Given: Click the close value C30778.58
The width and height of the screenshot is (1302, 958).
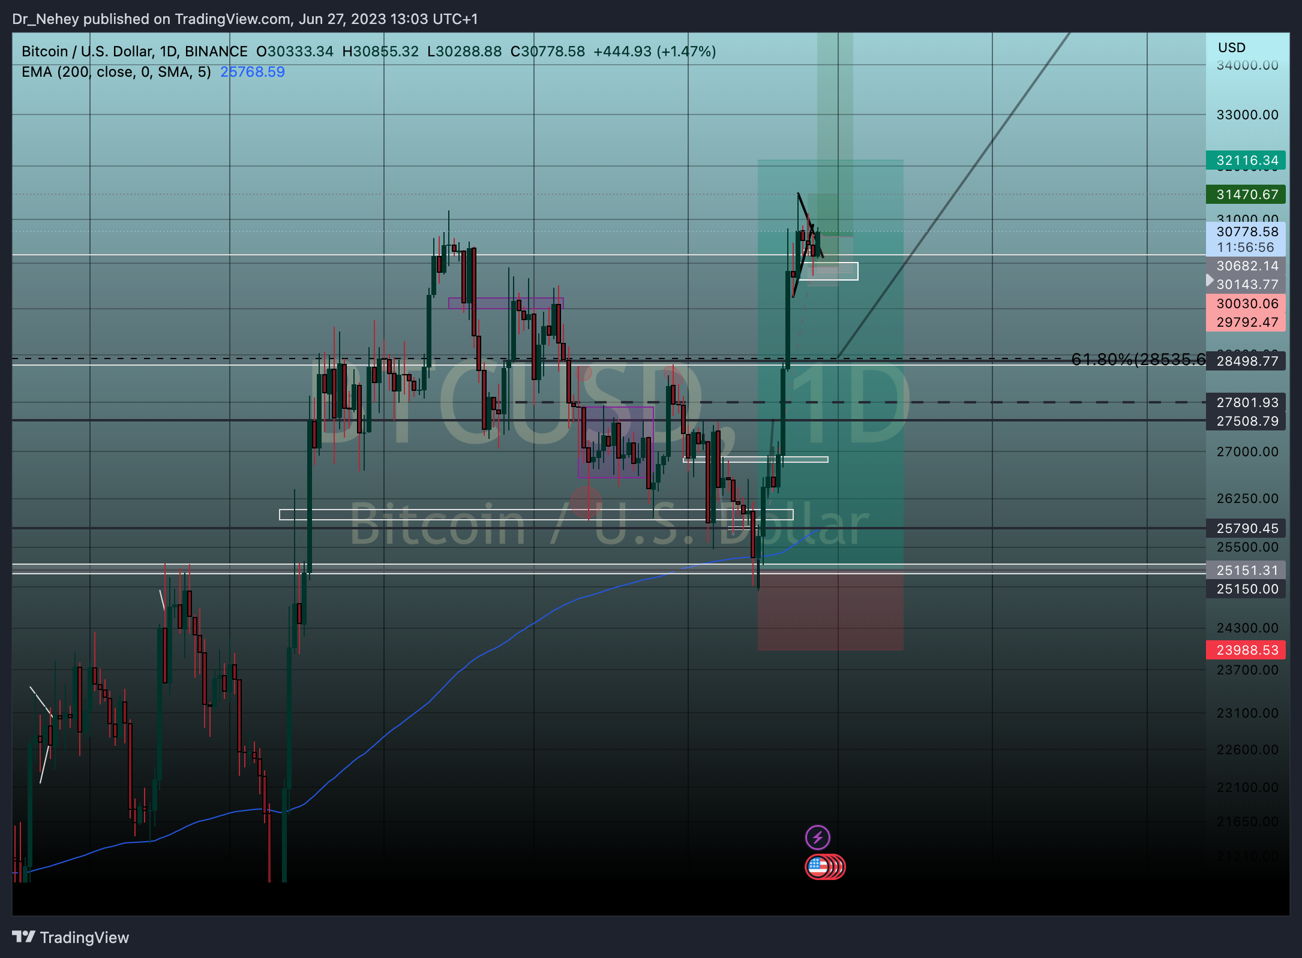Looking at the screenshot, I should 547,52.
